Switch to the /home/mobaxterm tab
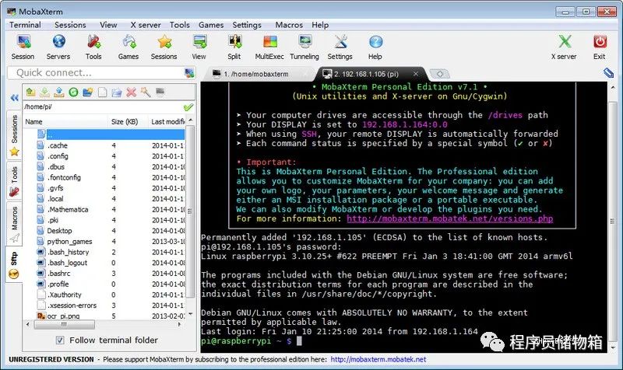 [x=258, y=74]
